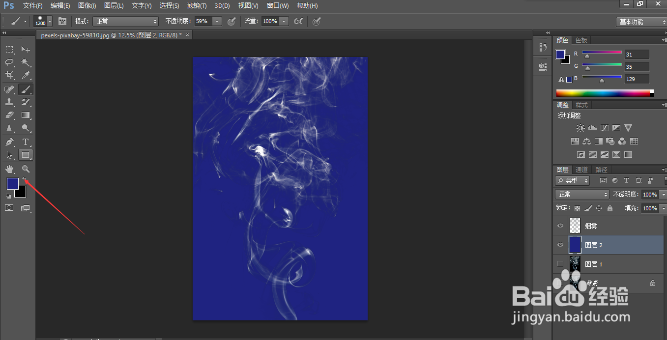Viewport: 667px width, 340px height.
Task: Select the Hand tool
Action: [x=9, y=169]
